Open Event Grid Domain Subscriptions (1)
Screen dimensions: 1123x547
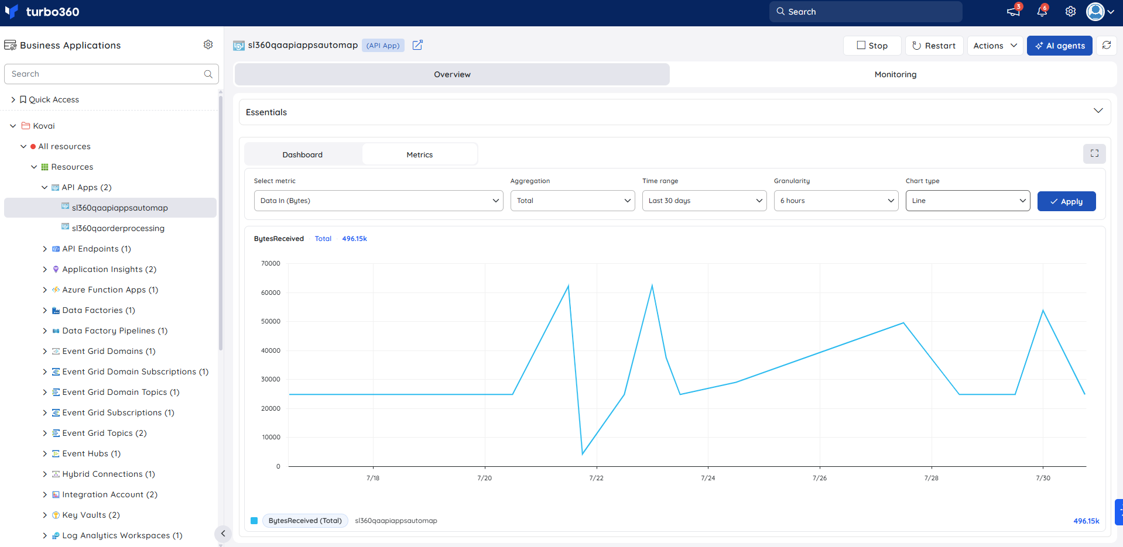[135, 371]
